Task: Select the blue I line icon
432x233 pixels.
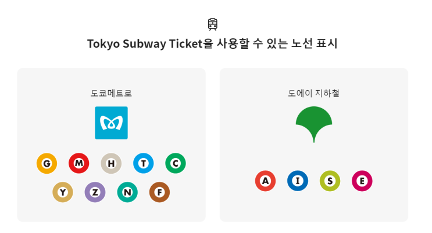Action: pos(298,181)
